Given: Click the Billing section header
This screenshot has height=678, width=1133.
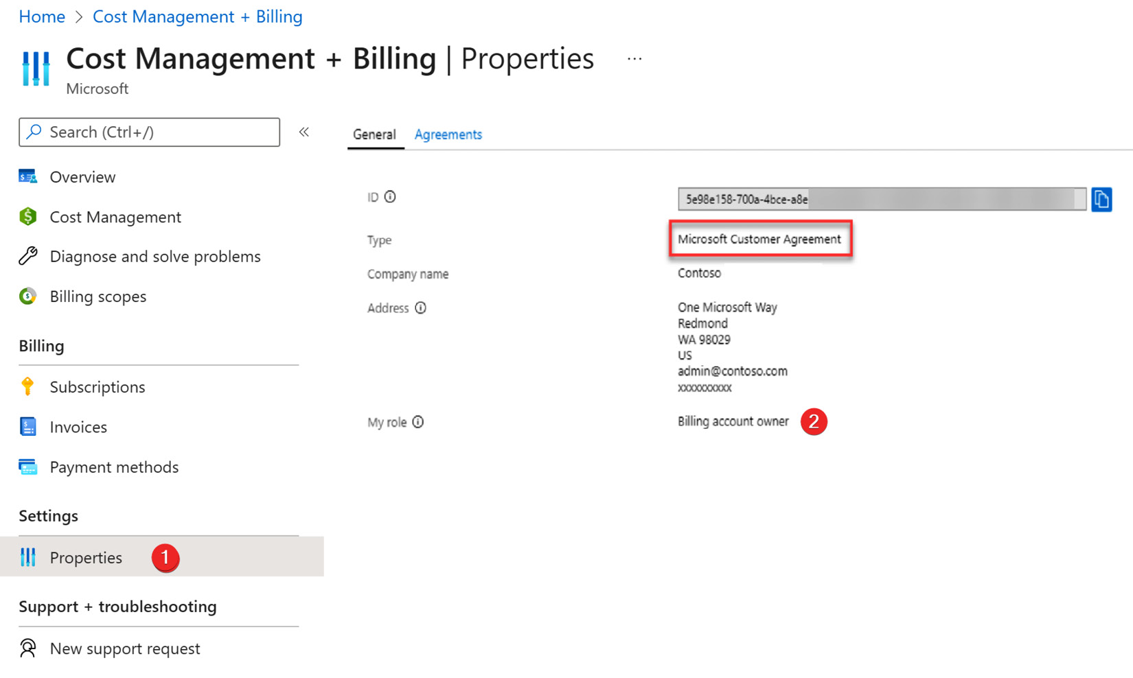Looking at the screenshot, I should pyautogui.click(x=41, y=346).
